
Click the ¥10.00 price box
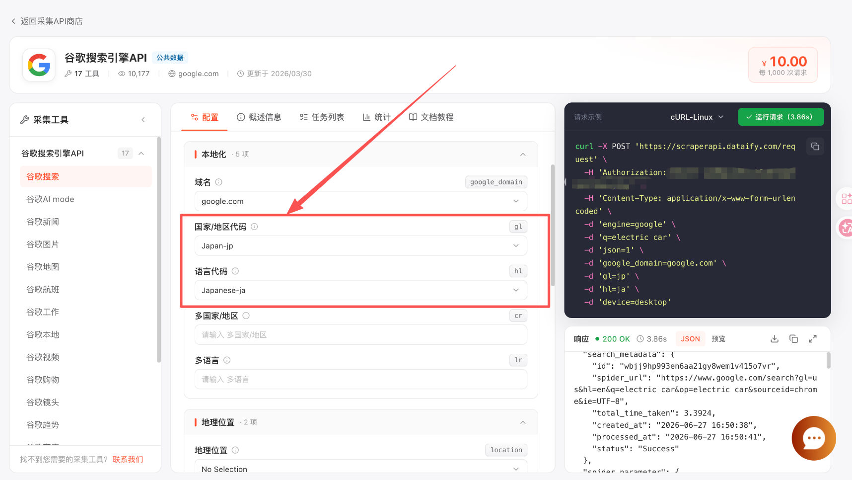point(783,65)
